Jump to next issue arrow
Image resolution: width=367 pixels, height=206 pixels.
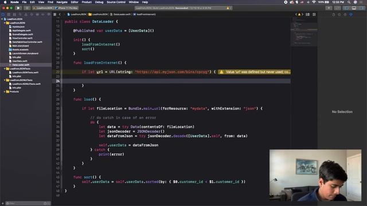[x=302, y=14]
